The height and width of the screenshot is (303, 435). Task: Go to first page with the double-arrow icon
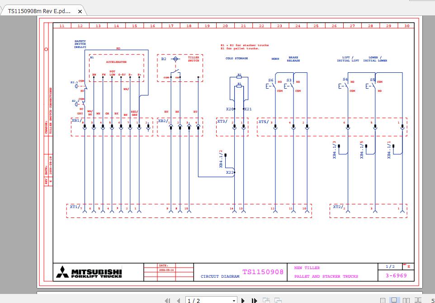click(x=167, y=300)
